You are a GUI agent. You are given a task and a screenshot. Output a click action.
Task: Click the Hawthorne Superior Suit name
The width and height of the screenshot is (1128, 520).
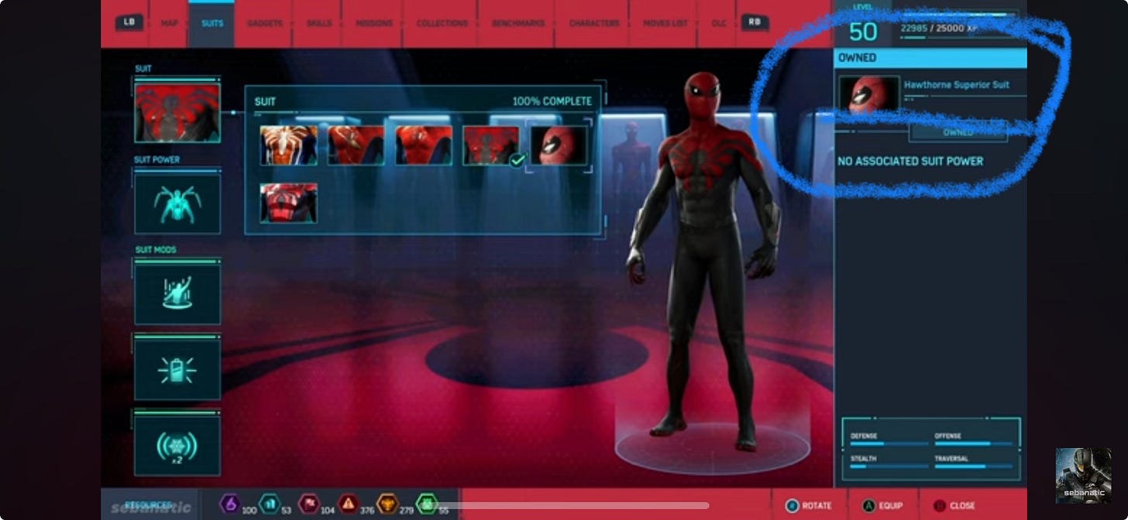click(x=957, y=85)
